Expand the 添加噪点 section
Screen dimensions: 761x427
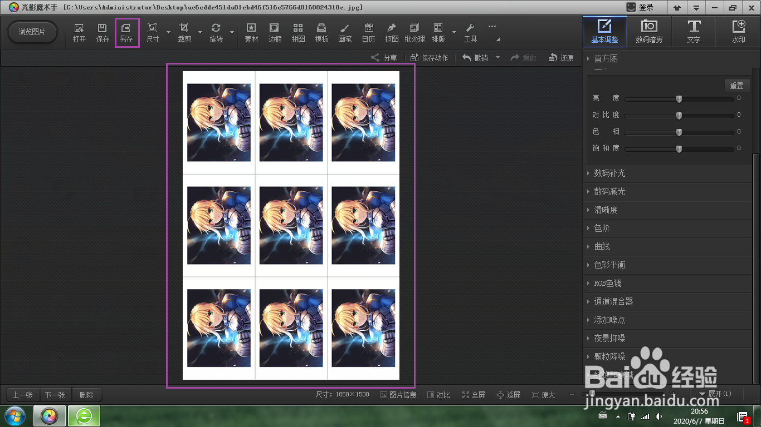[667, 320]
